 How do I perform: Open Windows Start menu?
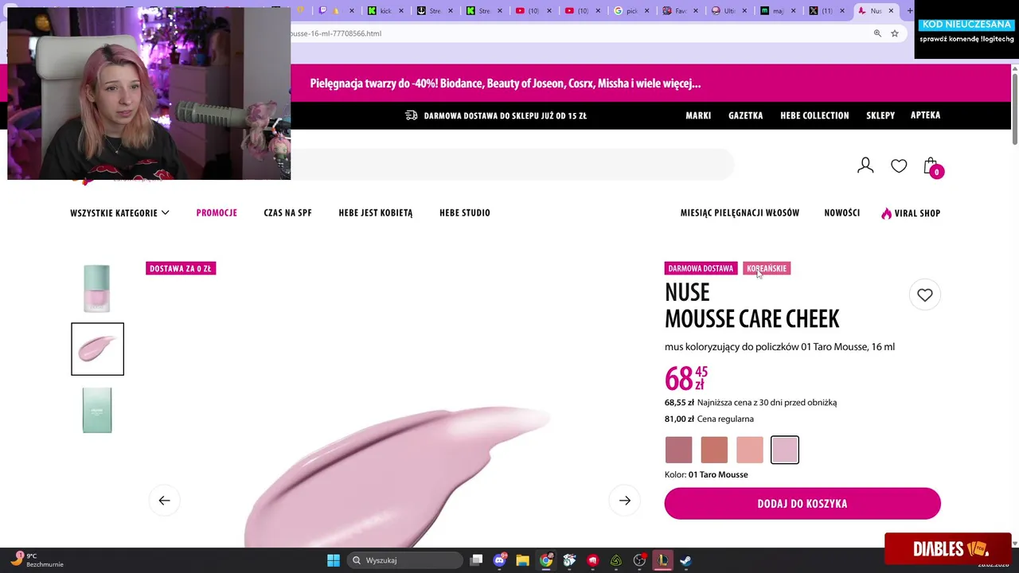click(x=334, y=560)
